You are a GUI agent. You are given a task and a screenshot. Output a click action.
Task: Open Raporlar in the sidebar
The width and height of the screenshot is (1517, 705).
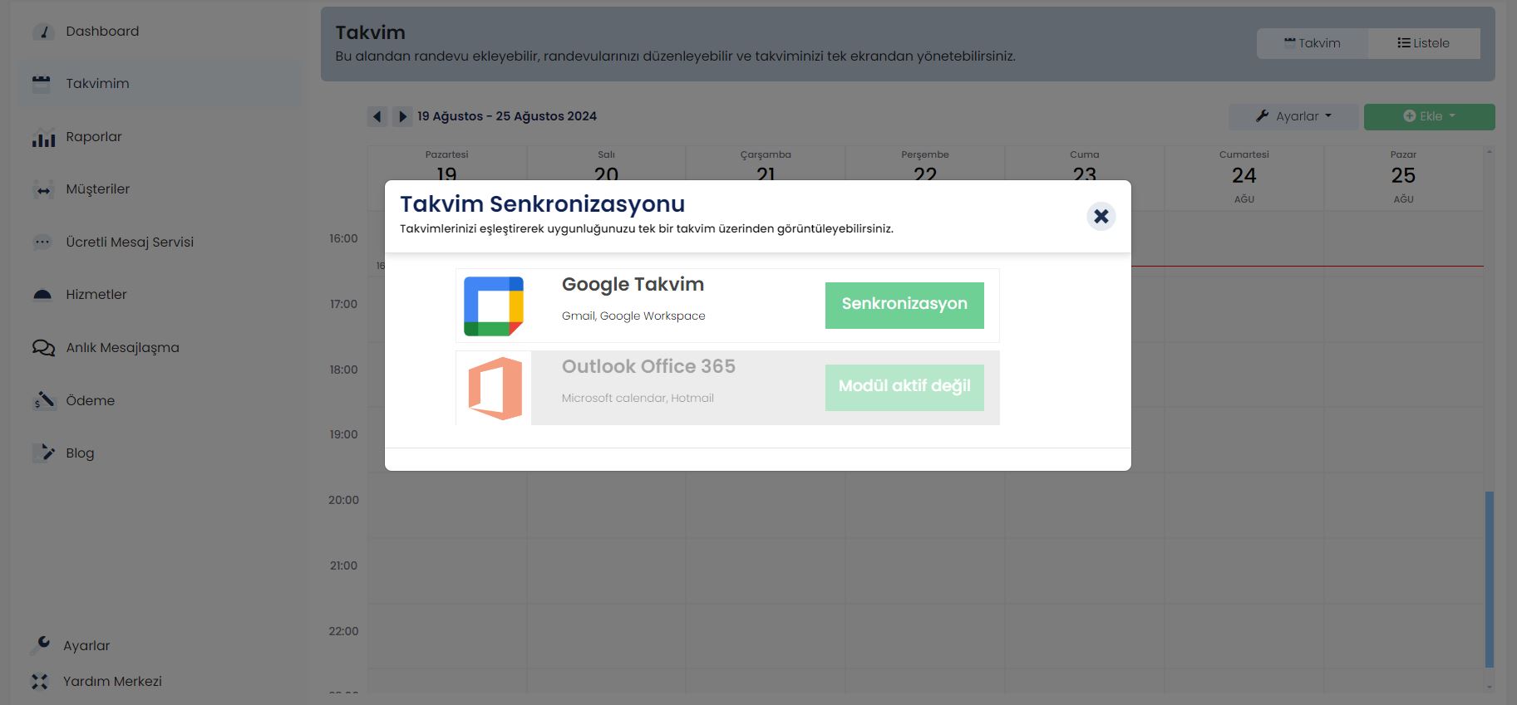(x=94, y=137)
